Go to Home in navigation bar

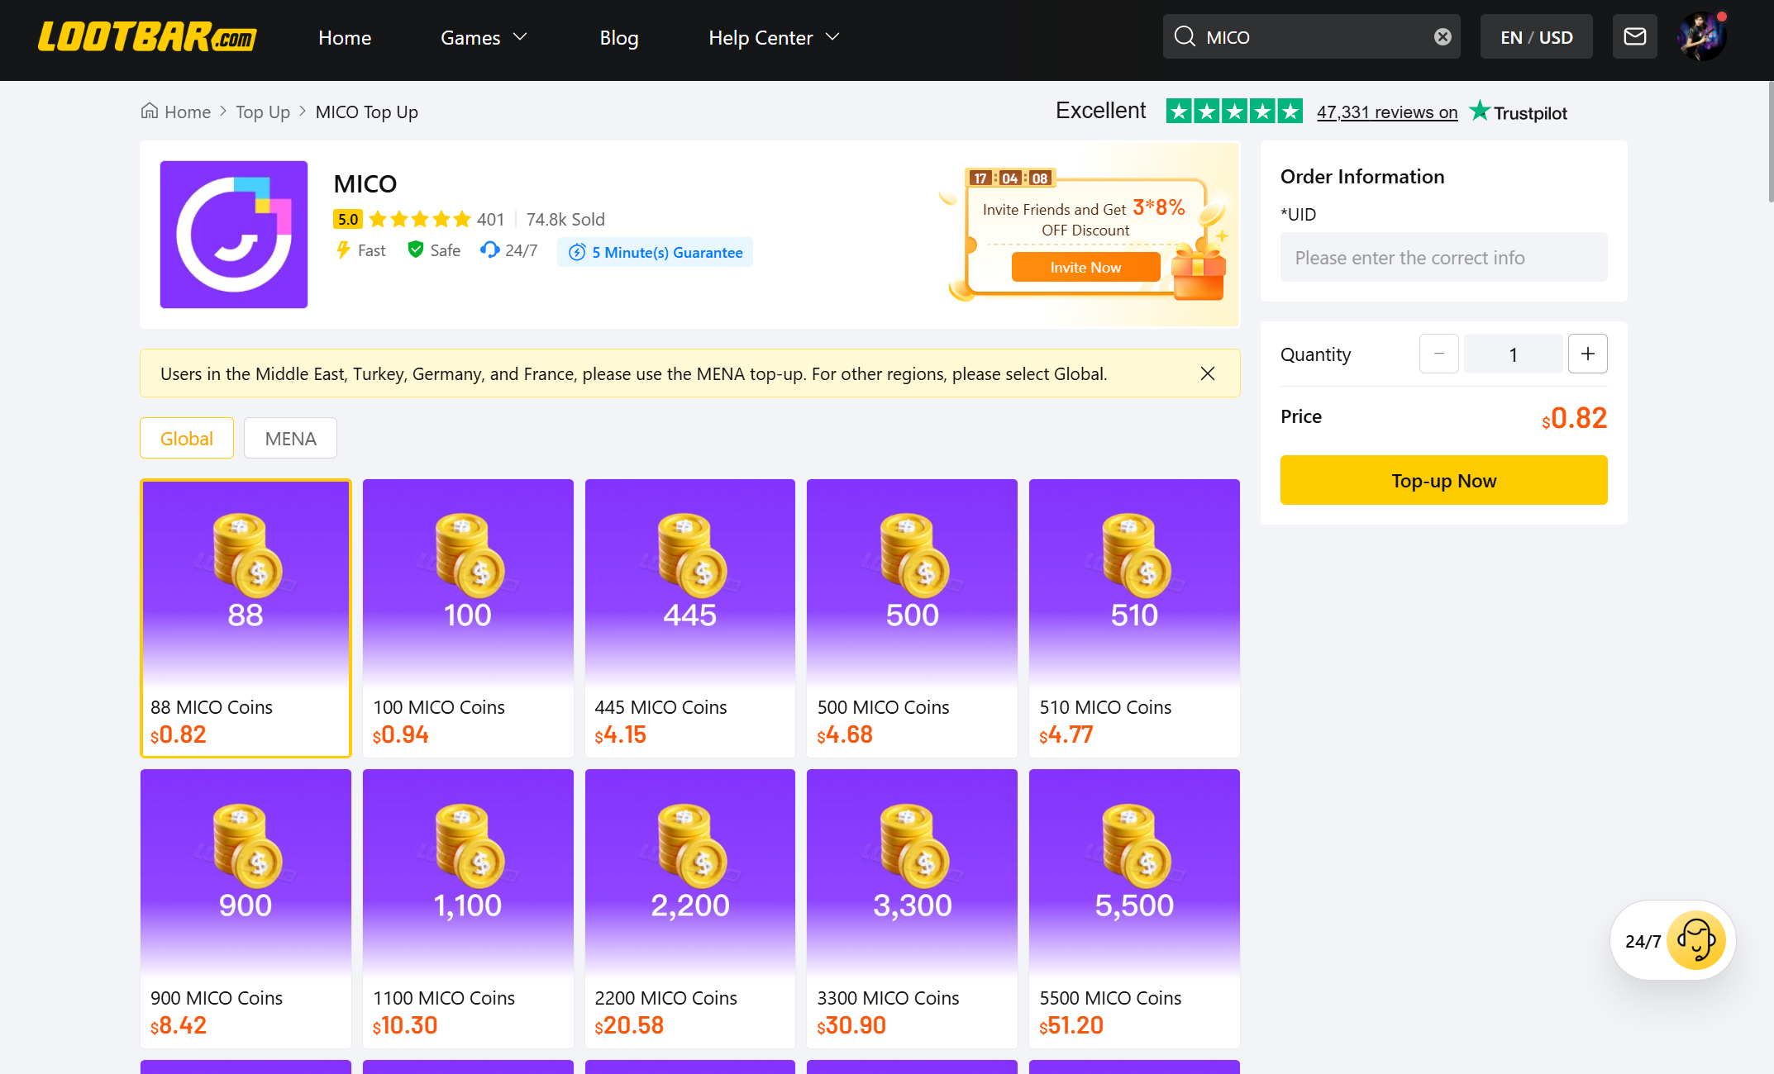tap(345, 37)
